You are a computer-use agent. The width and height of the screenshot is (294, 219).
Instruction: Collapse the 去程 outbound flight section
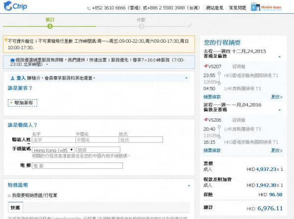click(280, 56)
